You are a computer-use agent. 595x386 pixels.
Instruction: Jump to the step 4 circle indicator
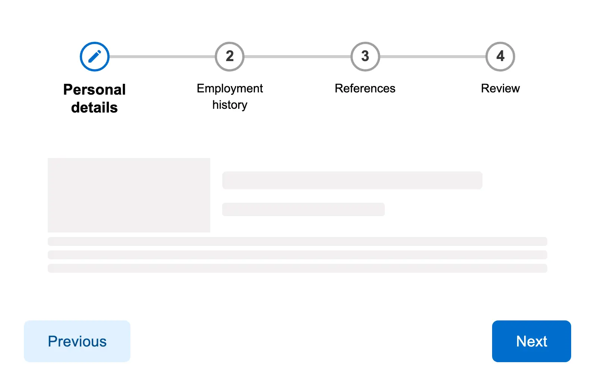click(500, 57)
